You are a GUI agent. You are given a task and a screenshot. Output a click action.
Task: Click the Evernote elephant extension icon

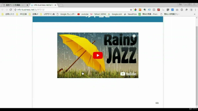click(x=145, y=10)
